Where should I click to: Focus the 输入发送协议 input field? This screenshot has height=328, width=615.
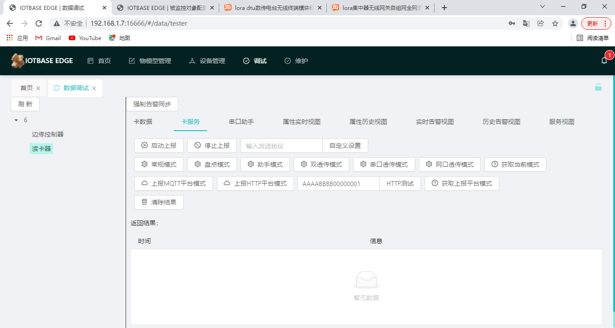point(281,146)
